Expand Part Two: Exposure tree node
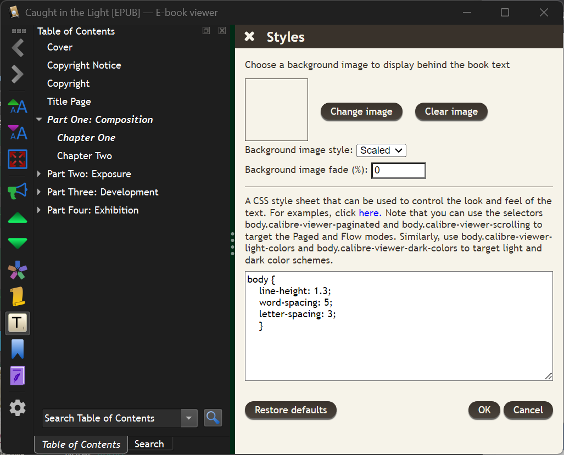Viewport: 564px width, 455px height. tap(39, 174)
